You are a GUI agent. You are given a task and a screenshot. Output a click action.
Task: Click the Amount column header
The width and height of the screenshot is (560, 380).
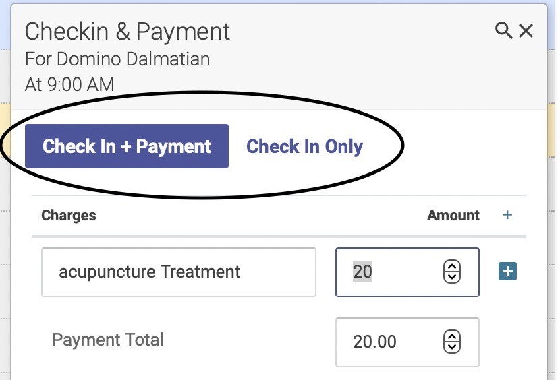453,215
